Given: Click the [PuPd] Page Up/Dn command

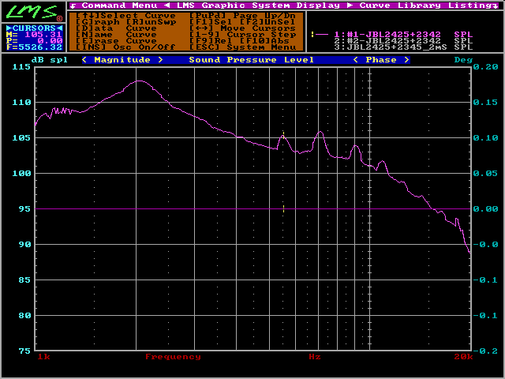Looking at the screenshot, I should tap(242, 16).
